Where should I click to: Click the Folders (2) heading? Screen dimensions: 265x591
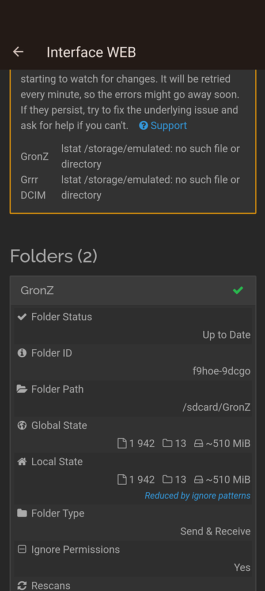click(54, 256)
